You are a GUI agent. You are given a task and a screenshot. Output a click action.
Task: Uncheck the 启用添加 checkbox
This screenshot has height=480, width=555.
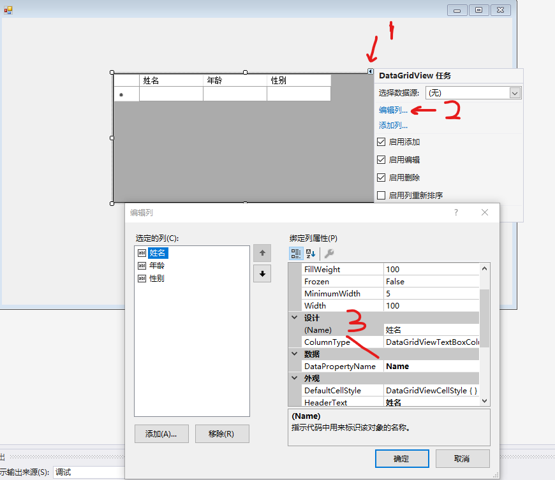(x=381, y=142)
